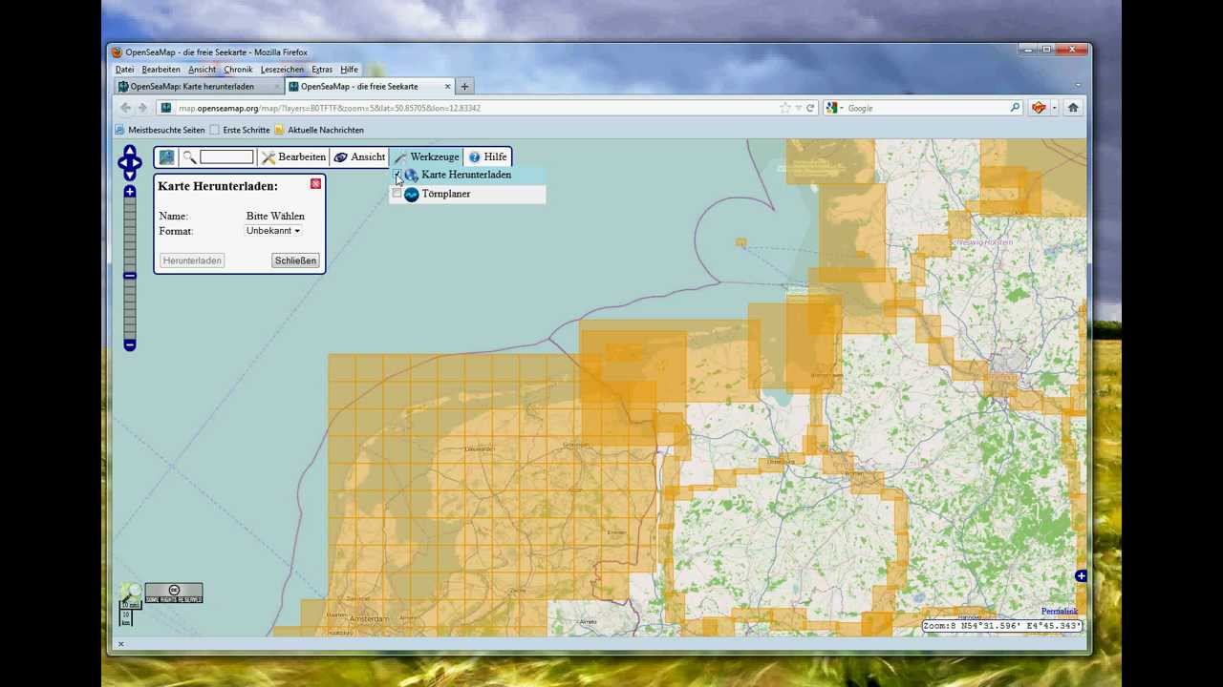Open Erste Schritte bookmark

pyautogui.click(x=240, y=130)
